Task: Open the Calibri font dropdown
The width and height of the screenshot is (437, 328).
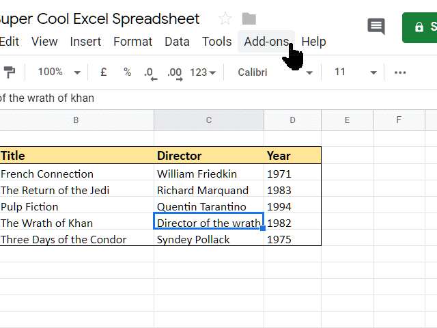Action: click(274, 72)
